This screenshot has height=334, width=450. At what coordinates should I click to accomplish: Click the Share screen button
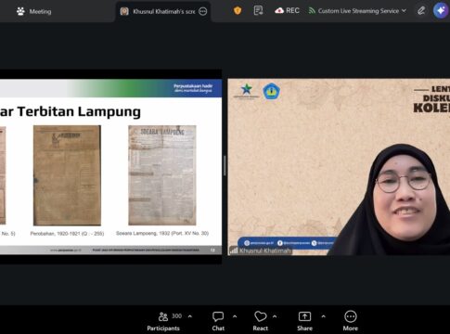[304, 322]
